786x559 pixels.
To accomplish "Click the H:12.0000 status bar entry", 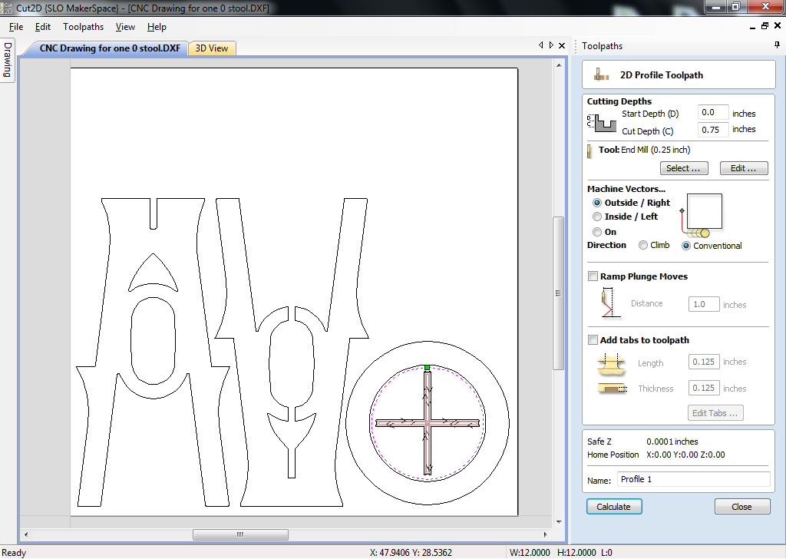I will point(576,553).
